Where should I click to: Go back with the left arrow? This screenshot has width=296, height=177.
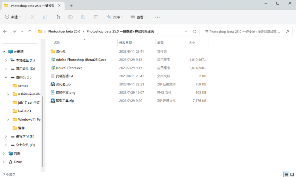click(5, 32)
